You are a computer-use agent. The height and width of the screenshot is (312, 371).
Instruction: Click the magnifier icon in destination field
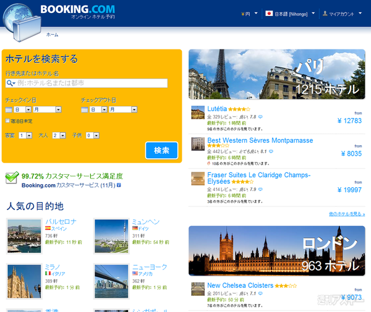[11, 83]
